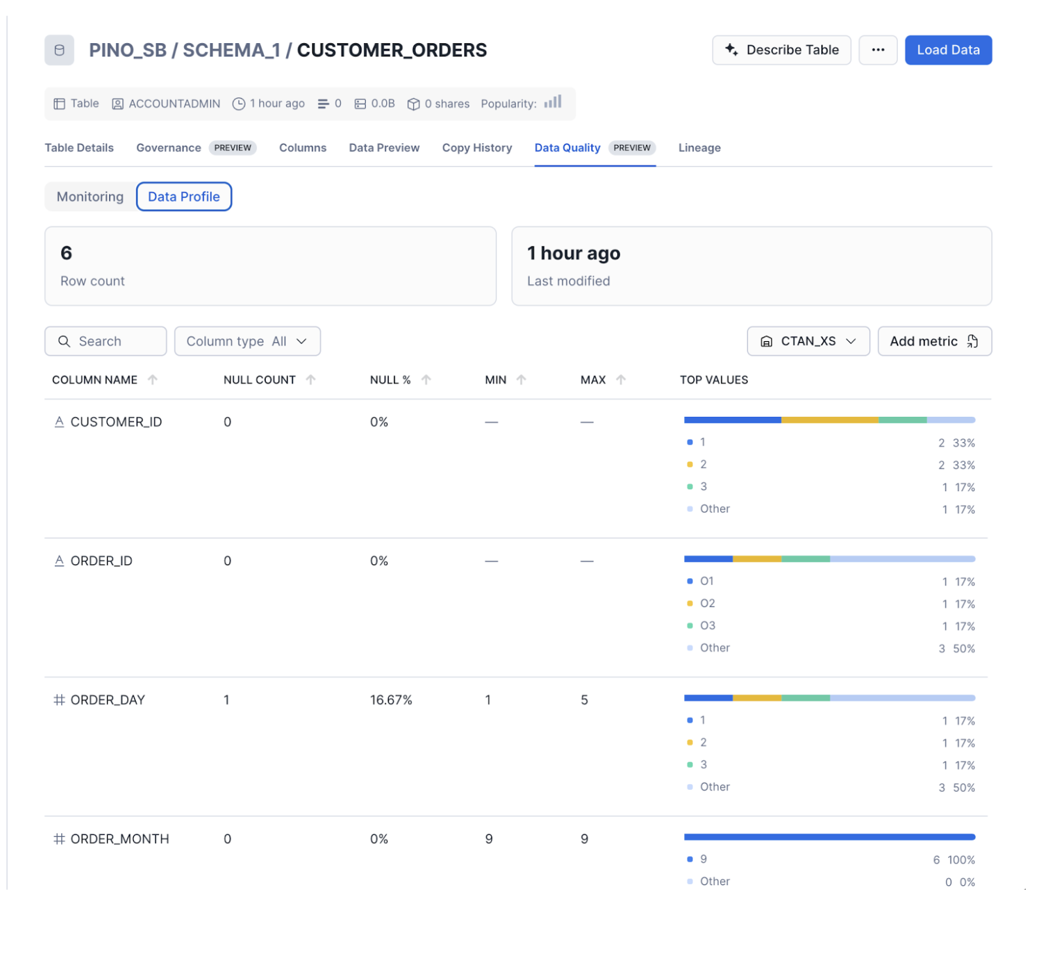Sort by Null % arrow icon
Viewport: 1061px width, 963px height.
click(x=426, y=380)
